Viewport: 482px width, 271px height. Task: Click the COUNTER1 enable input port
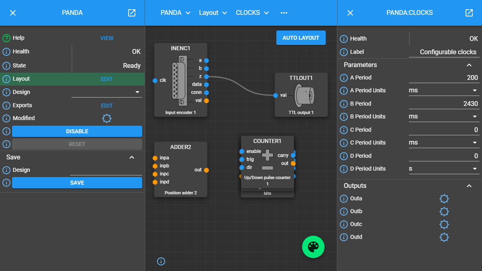(242, 151)
